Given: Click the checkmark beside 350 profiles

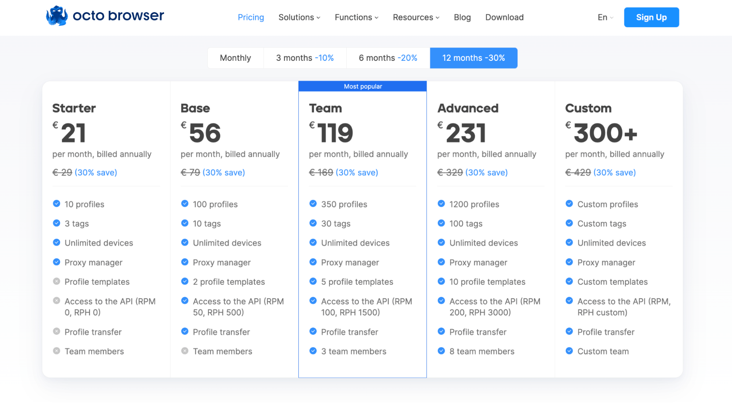Looking at the screenshot, I should (313, 204).
